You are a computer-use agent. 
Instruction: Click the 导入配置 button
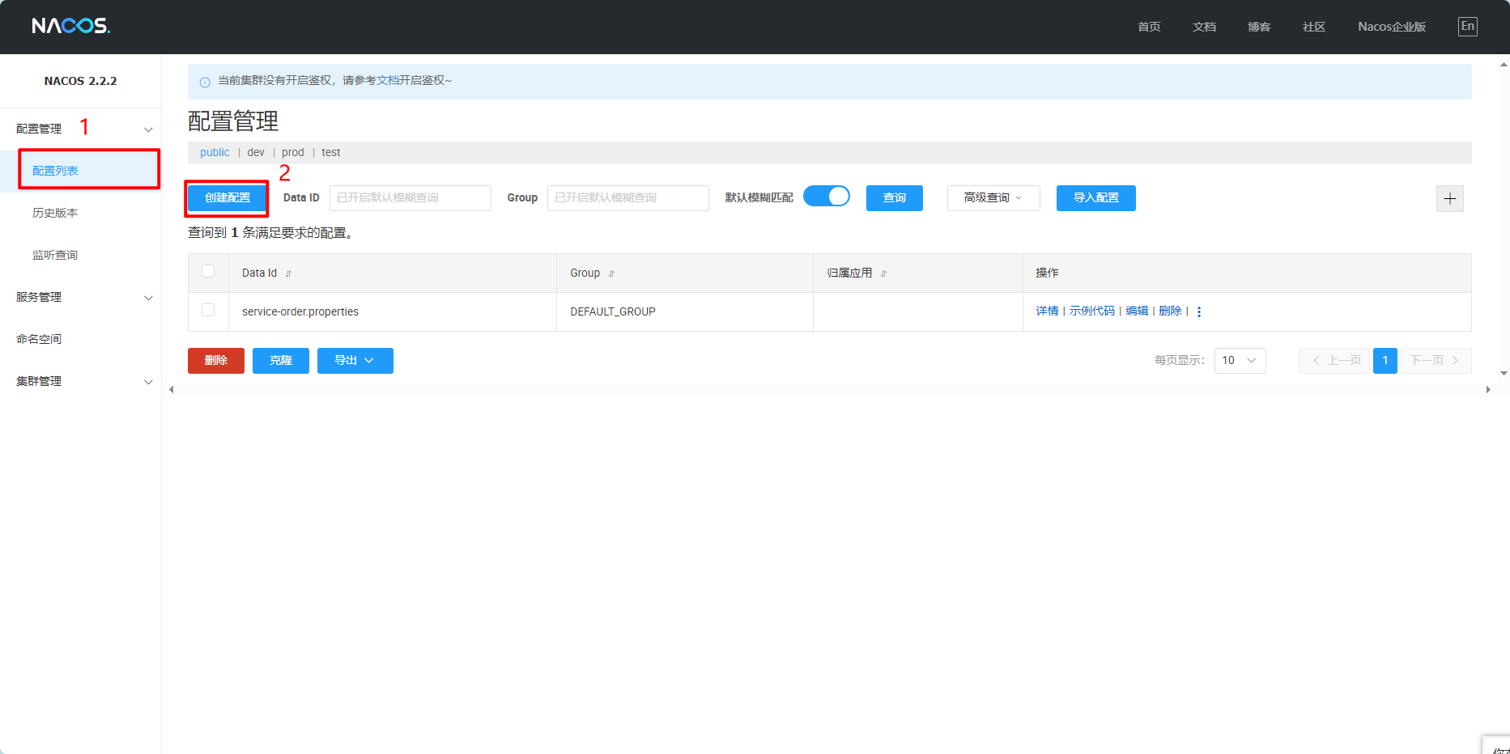(x=1095, y=198)
